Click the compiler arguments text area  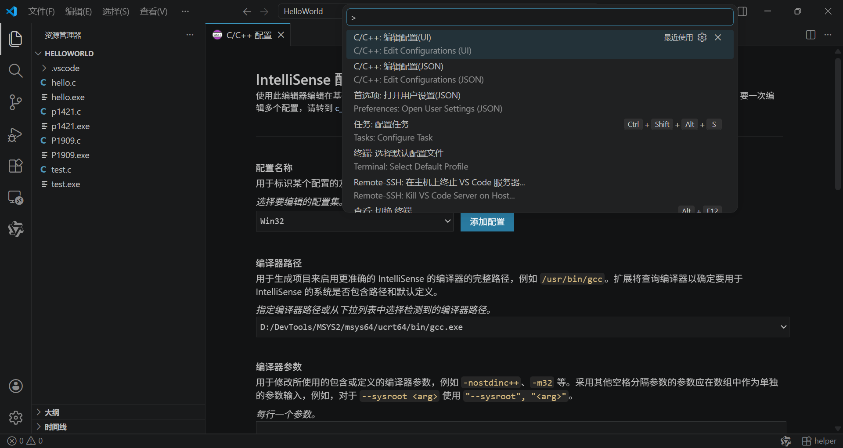(521, 427)
